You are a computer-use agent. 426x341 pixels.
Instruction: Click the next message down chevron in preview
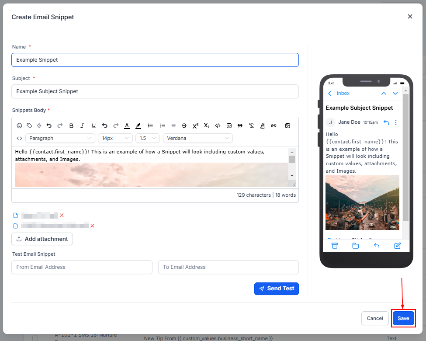point(395,93)
